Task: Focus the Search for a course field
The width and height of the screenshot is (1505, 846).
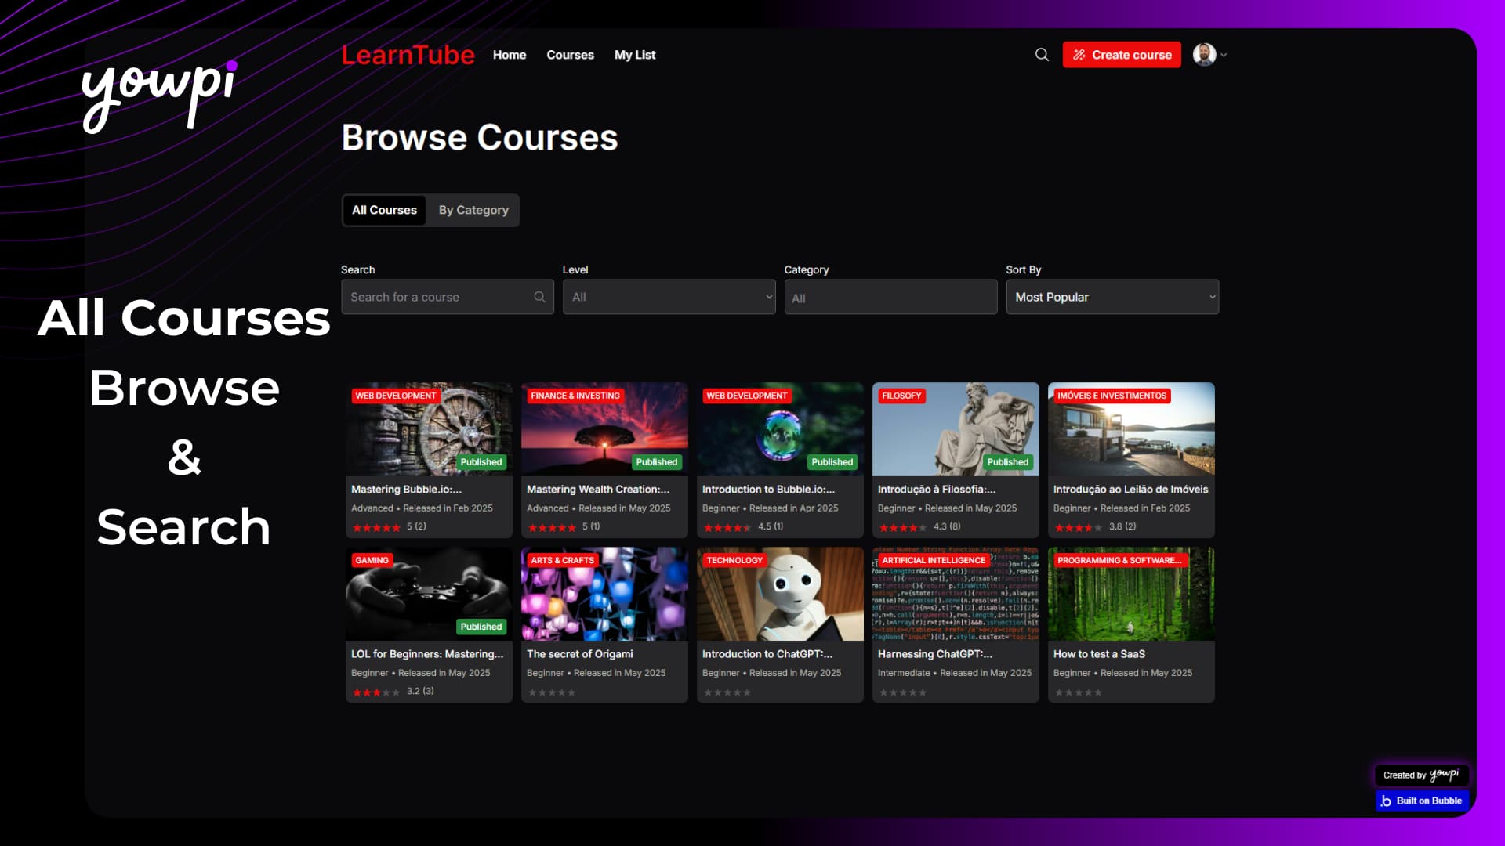Action: [x=448, y=297]
